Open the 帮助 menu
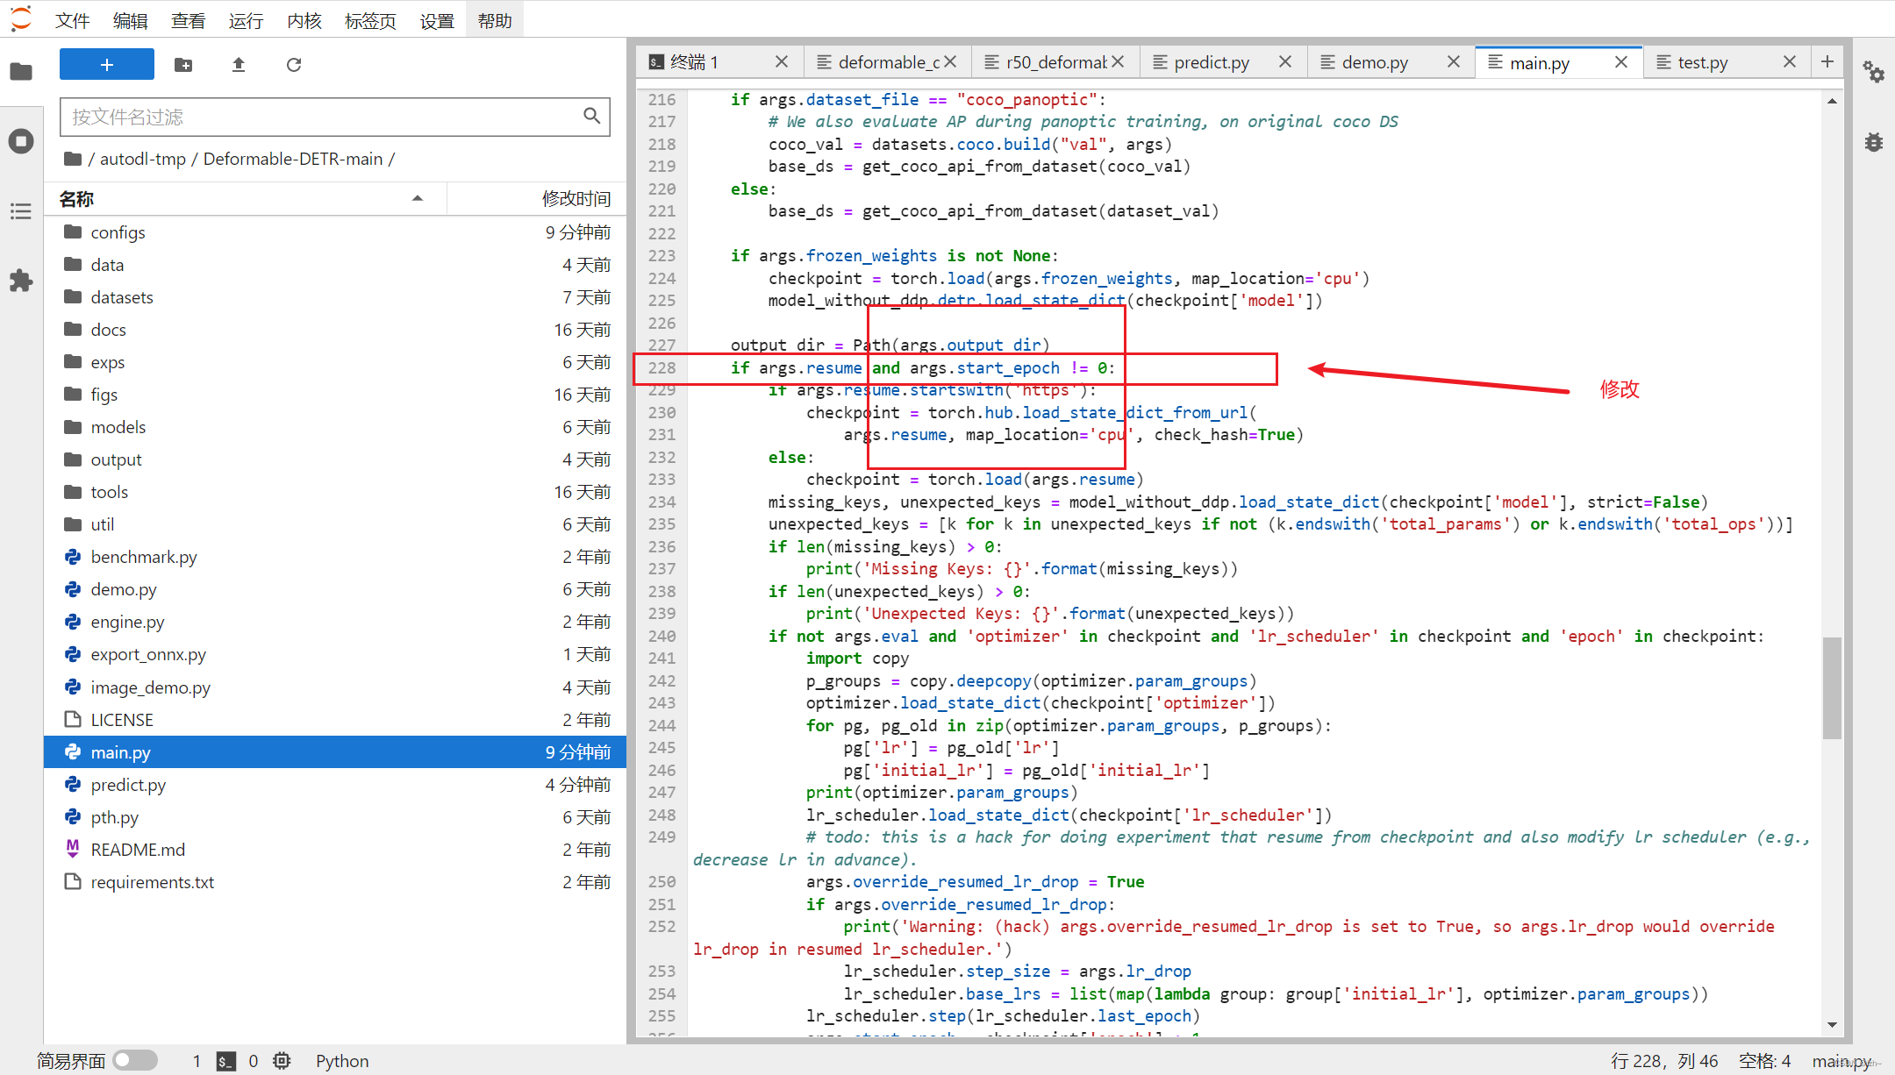This screenshot has height=1075, width=1895. [x=494, y=20]
